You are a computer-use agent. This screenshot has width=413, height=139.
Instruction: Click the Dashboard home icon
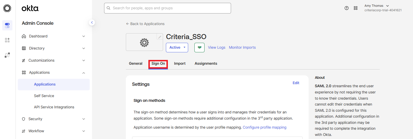[x=24, y=36]
